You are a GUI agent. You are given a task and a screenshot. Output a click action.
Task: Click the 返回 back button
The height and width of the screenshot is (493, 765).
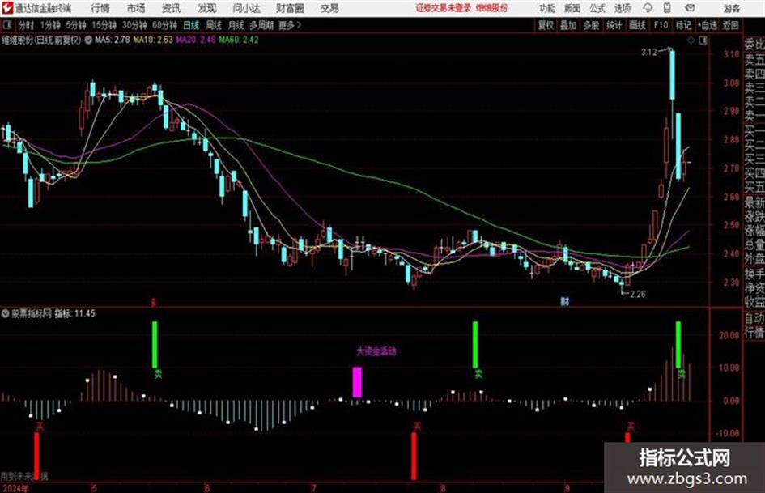click(x=730, y=25)
